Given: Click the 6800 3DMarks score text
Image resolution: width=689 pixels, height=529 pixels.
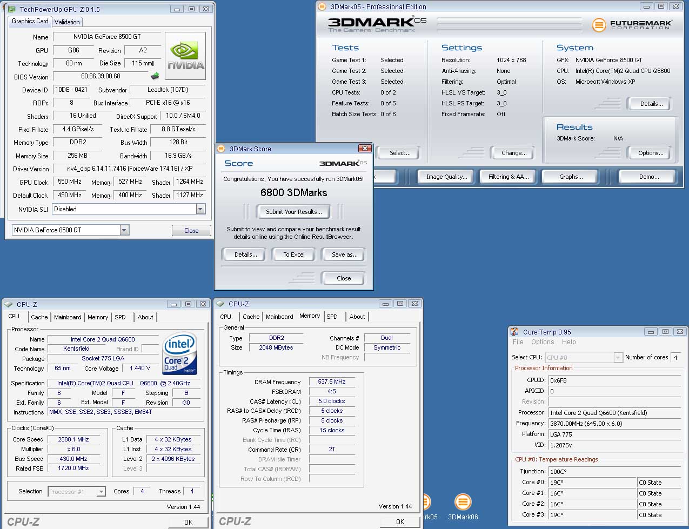Looking at the screenshot, I should point(293,192).
